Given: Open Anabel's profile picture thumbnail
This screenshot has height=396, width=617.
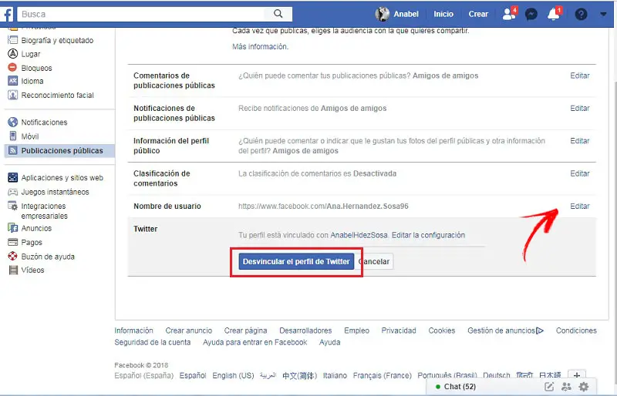Looking at the screenshot, I should (382, 14).
